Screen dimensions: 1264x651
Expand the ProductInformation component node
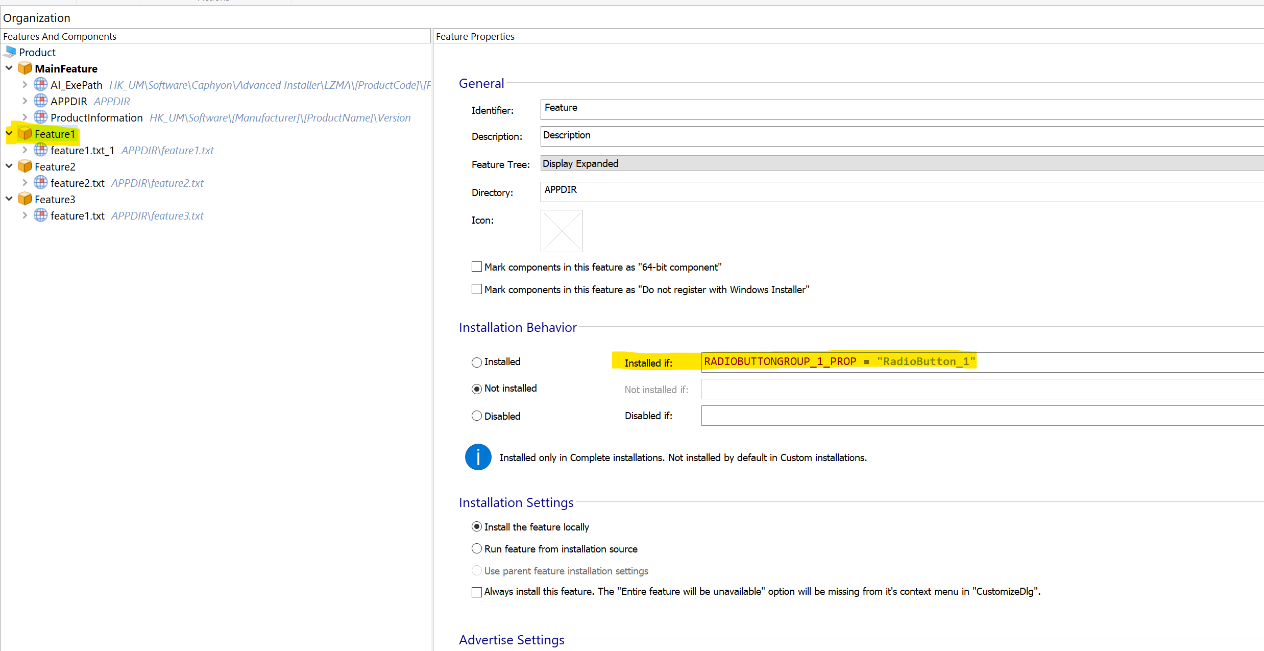click(x=25, y=117)
